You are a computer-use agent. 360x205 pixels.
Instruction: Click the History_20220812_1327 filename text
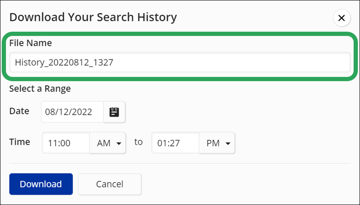(64, 62)
